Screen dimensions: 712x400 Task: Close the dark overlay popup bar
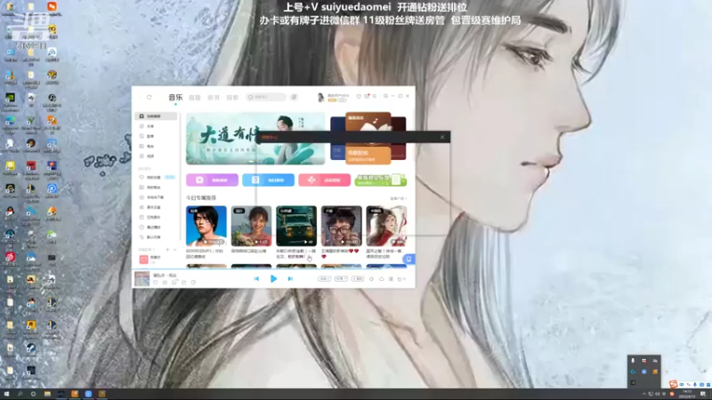click(442, 137)
